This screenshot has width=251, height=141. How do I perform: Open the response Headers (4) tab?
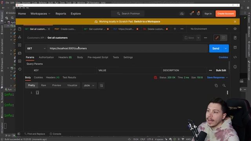click(x=53, y=78)
